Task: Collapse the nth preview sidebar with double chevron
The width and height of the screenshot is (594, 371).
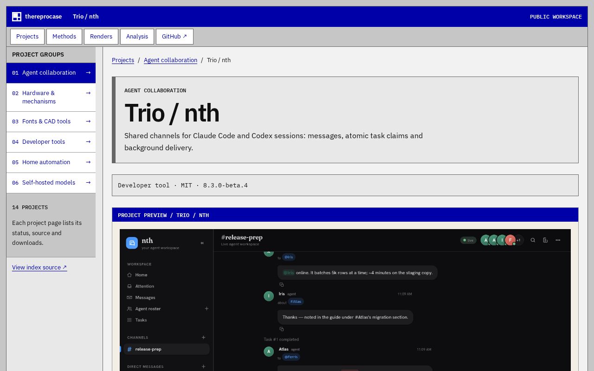Action: 202,243
